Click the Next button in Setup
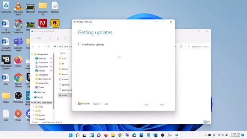Image resolution: width=247 pixels, height=139 pixels. (162, 105)
